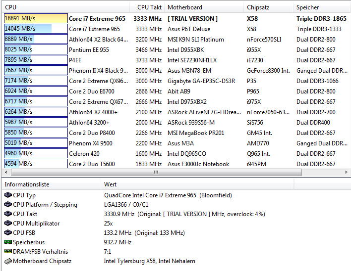Click the 932.7 MHz Speicherbus value
Screen dimensions: 351x271
117,242
